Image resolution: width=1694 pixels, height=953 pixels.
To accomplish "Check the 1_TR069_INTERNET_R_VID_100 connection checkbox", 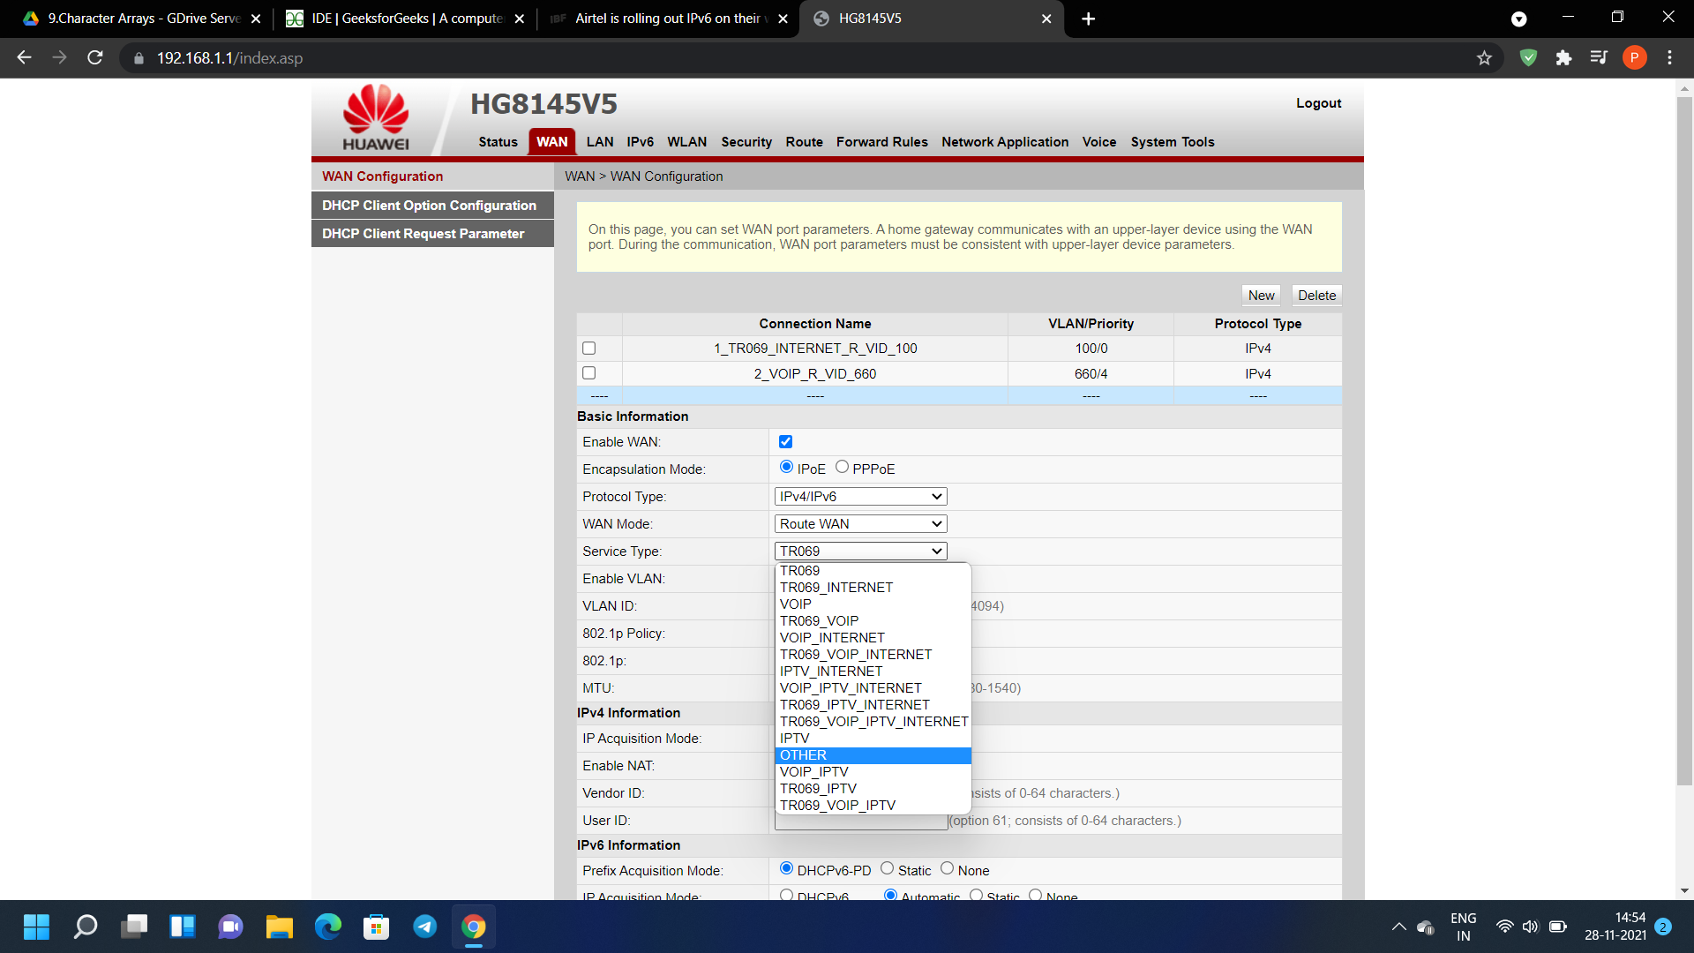I will coord(589,349).
